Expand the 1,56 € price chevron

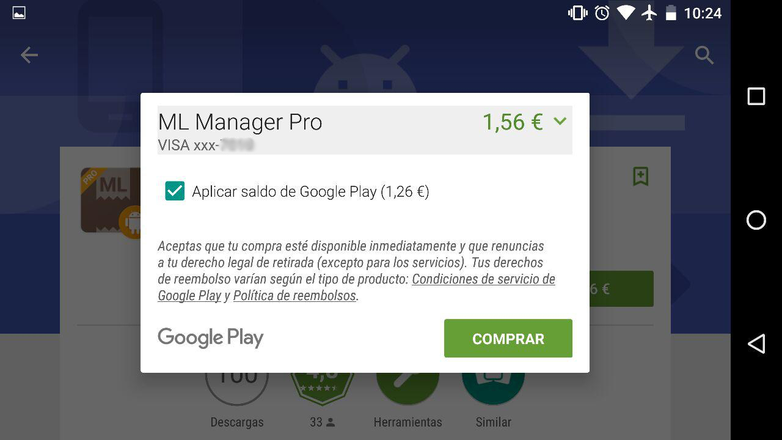click(x=560, y=121)
